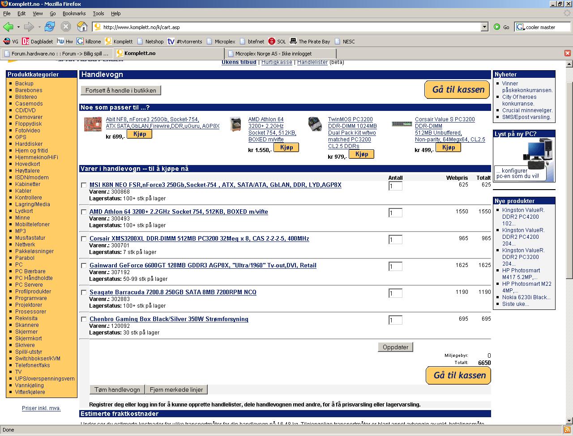Click Fortsett å handle i butikken
The image size is (573, 436).
pos(121,90)
